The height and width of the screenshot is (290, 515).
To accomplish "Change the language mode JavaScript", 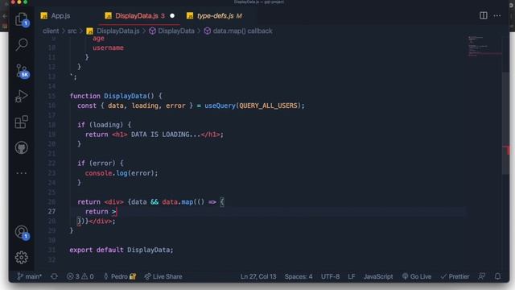I will [378, 276].
